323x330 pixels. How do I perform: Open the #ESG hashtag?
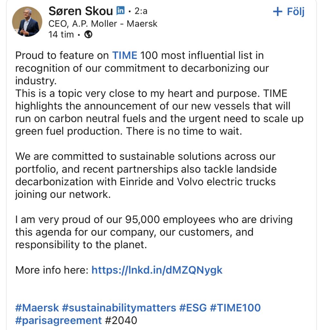pyautogui.click(x=193, y=308)
